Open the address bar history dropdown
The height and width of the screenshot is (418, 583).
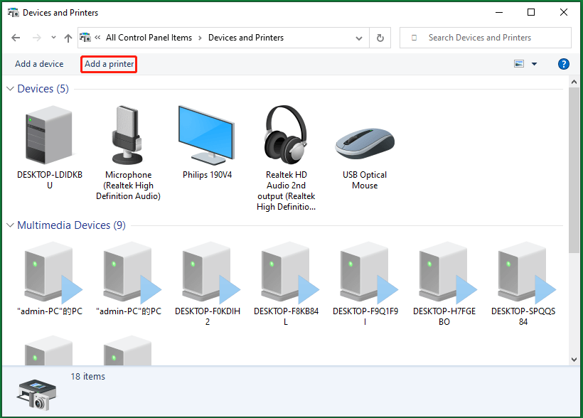tap(359, 38)
